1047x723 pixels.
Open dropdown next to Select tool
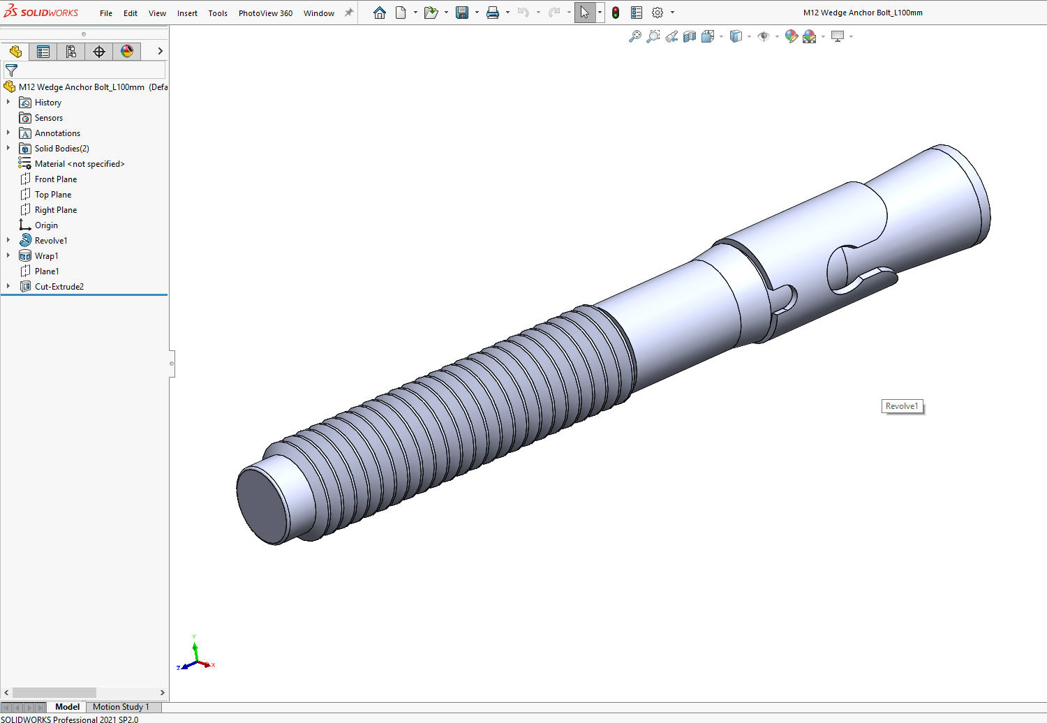coord(600,13)
